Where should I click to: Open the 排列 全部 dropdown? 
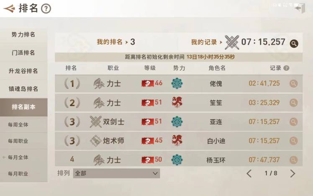tap(116, 173)
